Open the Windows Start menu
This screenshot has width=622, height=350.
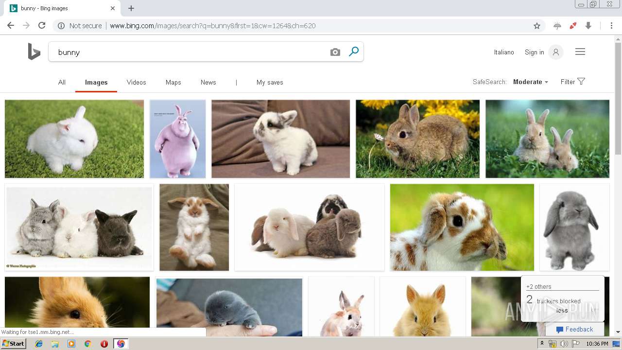[x=13, y=344]
